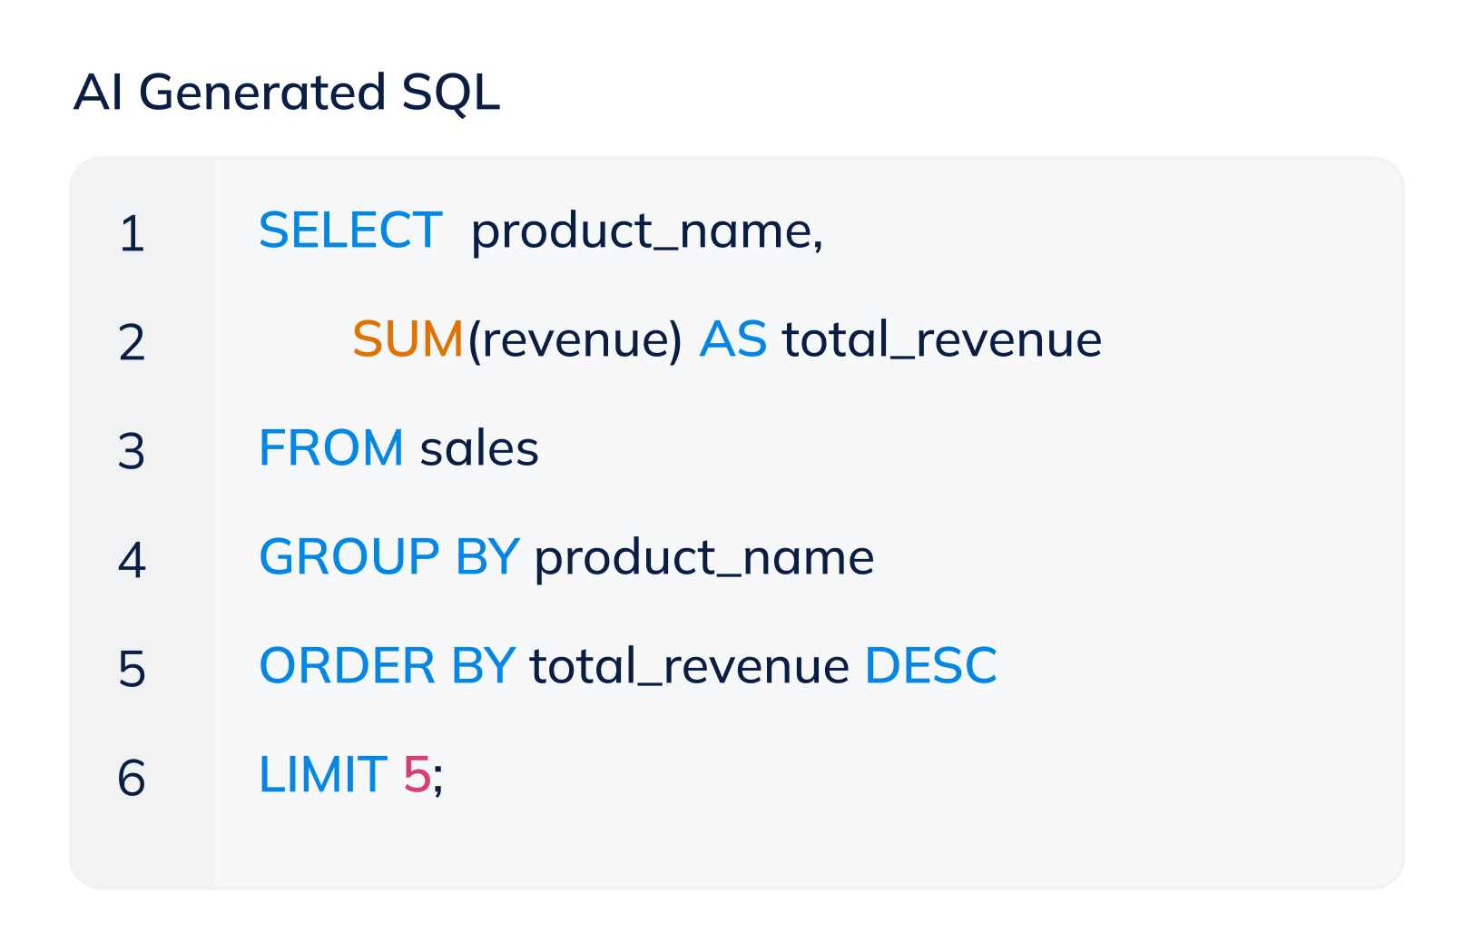Click line number 5 in gutter
The height and width of the screenshot is (952, 1474).
point(132,669)
